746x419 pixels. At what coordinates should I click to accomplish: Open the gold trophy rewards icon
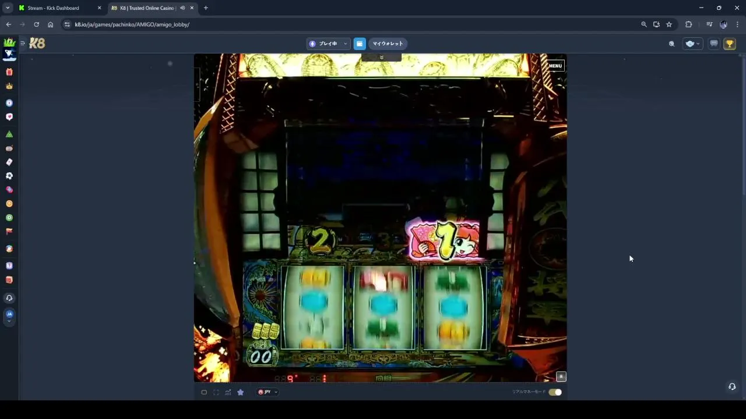click(x=730, y=44)
